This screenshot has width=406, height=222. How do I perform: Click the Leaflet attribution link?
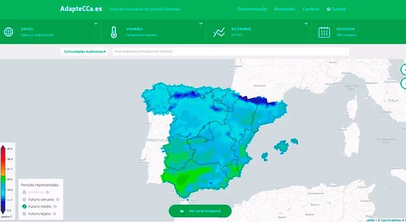click(371, 220)
